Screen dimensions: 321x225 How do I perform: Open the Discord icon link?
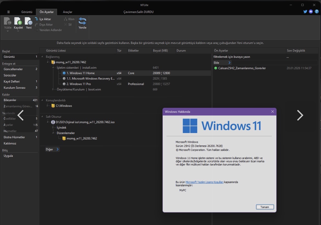click(311, 12)
